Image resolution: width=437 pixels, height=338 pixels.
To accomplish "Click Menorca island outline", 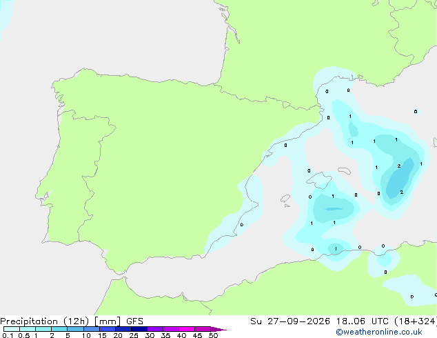I will (344, 170).
